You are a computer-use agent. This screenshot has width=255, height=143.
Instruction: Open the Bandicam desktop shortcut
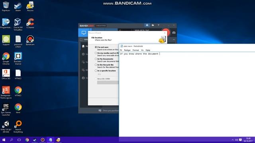(30, 41)
